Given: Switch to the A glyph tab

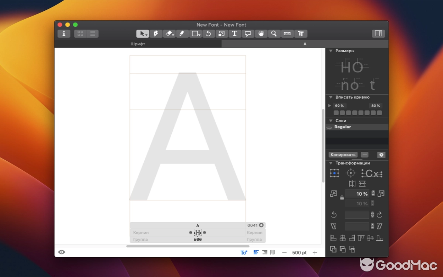Looking at the screenshot, I should (305, 44).
